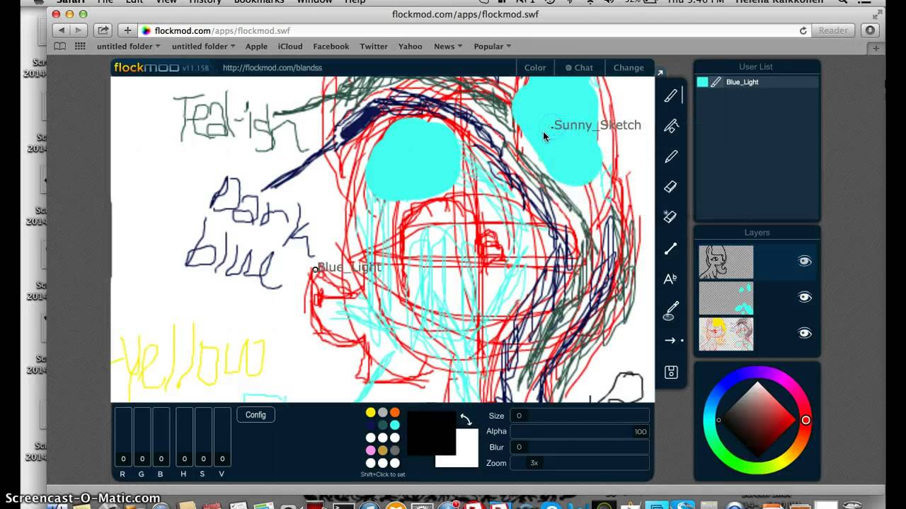The image size is (906, 509).
Task: Swap foreground and background colors
Action: pyautogui.click(x=466, y=419)
